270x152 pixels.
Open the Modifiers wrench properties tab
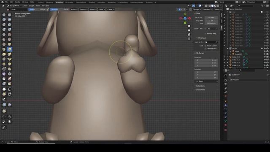[x=226, y=105]
